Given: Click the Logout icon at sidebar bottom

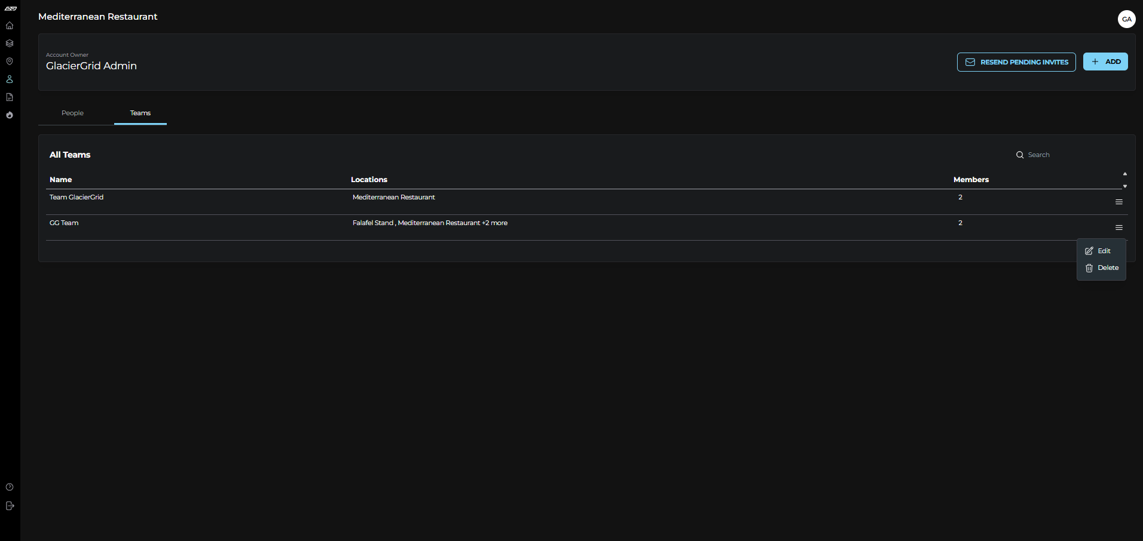Looking at the screenshot, I should coord(10,506).
